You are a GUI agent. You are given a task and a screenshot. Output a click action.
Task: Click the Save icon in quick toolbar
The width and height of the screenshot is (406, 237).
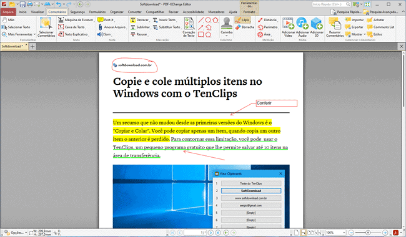22,4
